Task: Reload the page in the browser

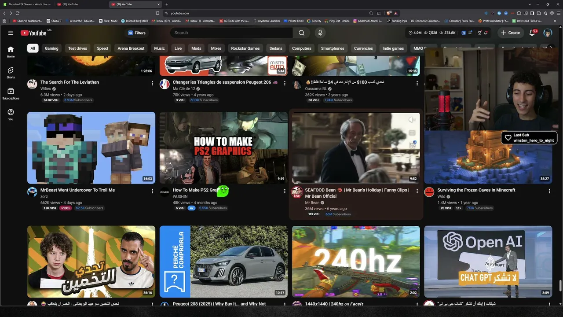Action: click(17, 13)
